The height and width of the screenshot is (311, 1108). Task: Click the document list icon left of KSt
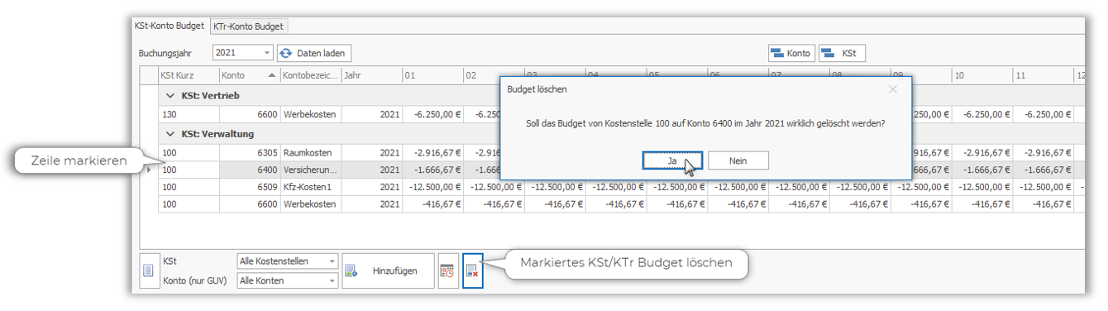(x=149, y=270)
